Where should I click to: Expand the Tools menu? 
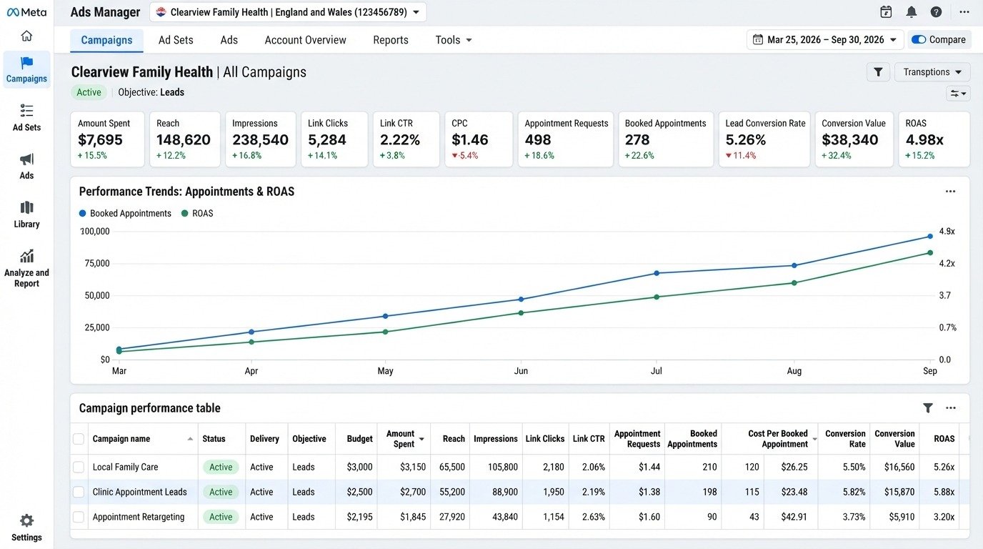click(x=454, y=40)
